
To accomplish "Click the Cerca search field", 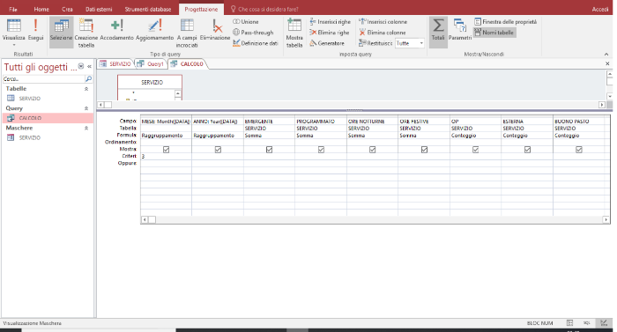I will [x=44, y=79].
